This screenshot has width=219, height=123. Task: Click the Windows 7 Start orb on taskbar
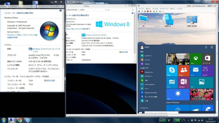(x=4, y=120)
